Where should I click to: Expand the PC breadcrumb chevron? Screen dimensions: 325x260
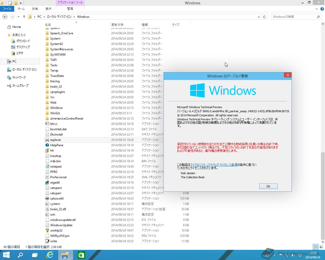44,17
